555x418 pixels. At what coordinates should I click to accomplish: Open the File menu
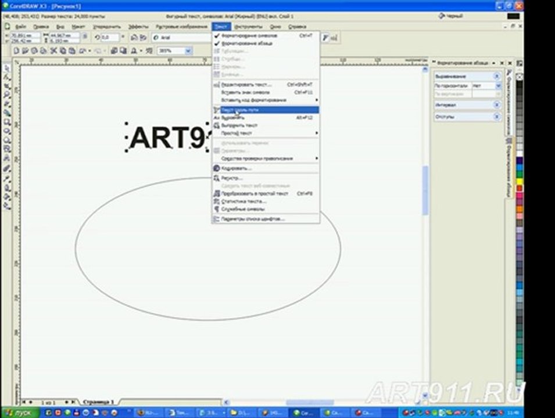tap(20, 27)
